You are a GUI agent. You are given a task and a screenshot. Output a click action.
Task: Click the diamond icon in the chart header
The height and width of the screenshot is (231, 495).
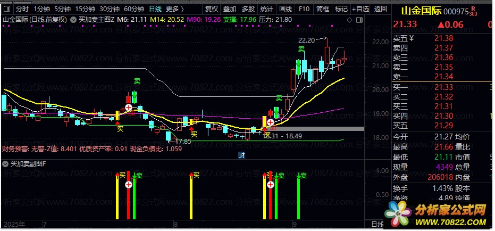click(349, 20)
